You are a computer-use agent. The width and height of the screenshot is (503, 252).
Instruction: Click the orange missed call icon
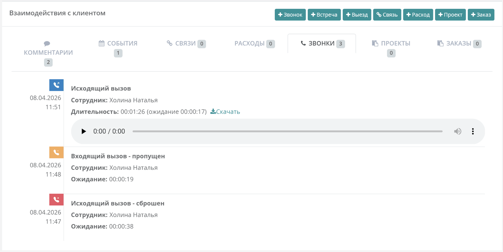click(56, 152)
